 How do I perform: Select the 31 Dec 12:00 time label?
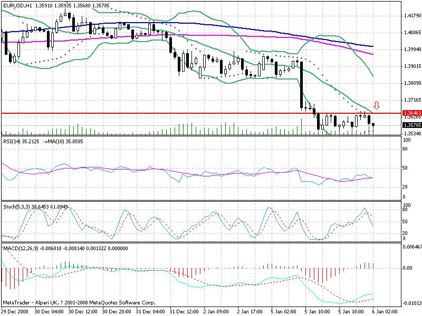(184, 311)
